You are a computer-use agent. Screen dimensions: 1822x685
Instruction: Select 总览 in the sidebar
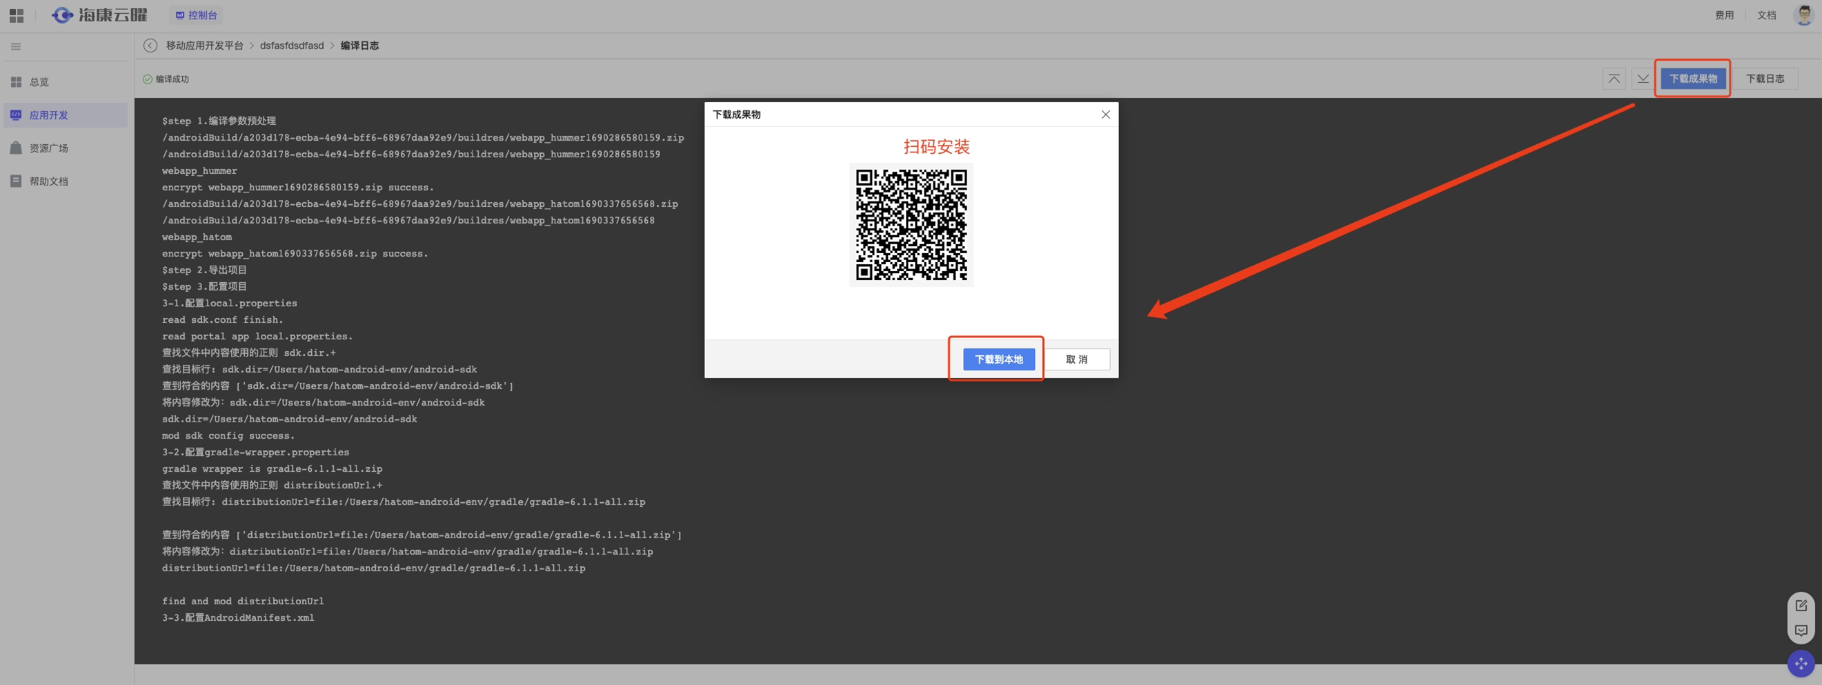tap(65, 82)
